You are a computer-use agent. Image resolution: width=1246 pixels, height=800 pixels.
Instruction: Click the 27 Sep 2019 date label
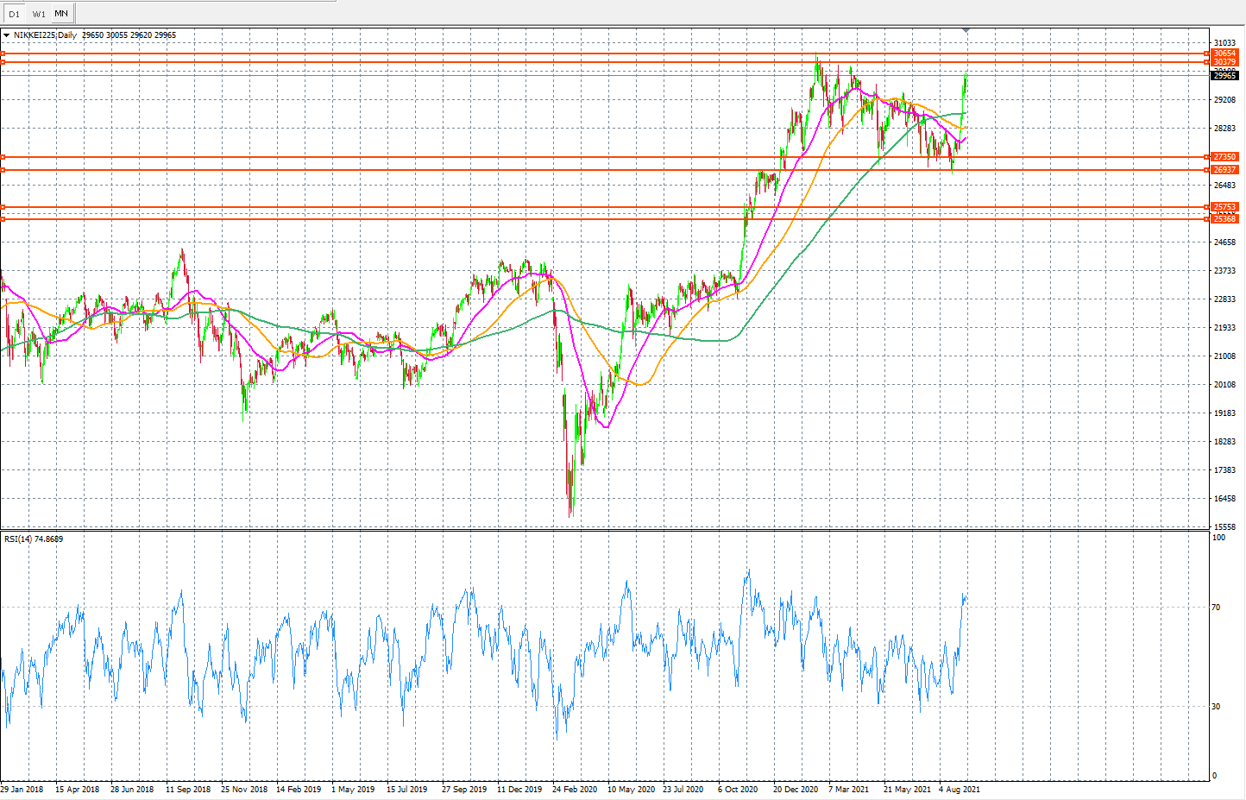[x=464, y=789]
